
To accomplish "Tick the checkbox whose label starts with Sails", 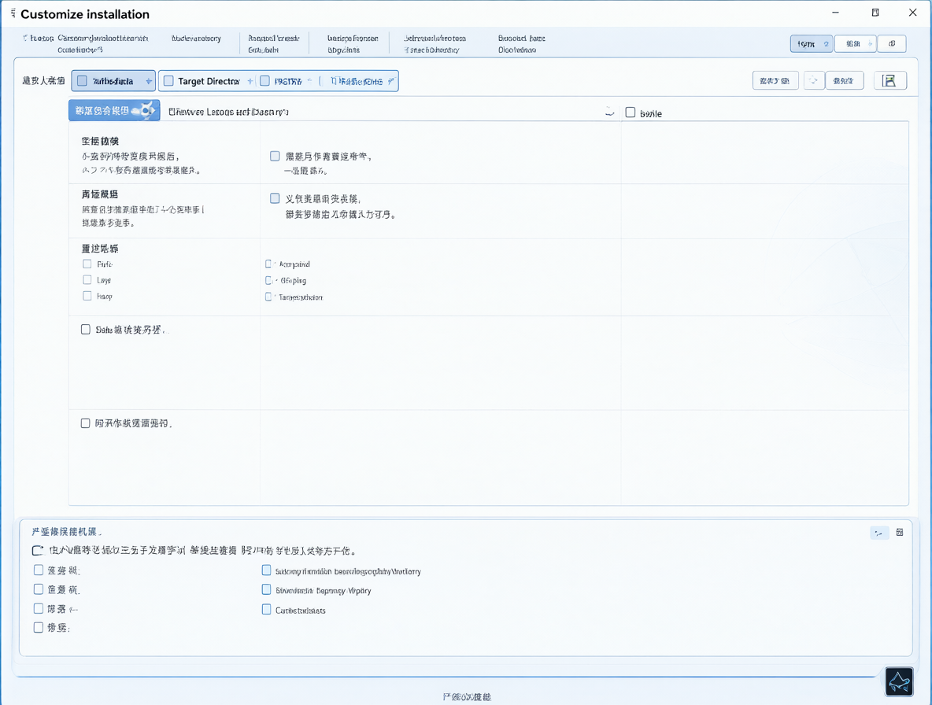I will [x=86, y=329].
